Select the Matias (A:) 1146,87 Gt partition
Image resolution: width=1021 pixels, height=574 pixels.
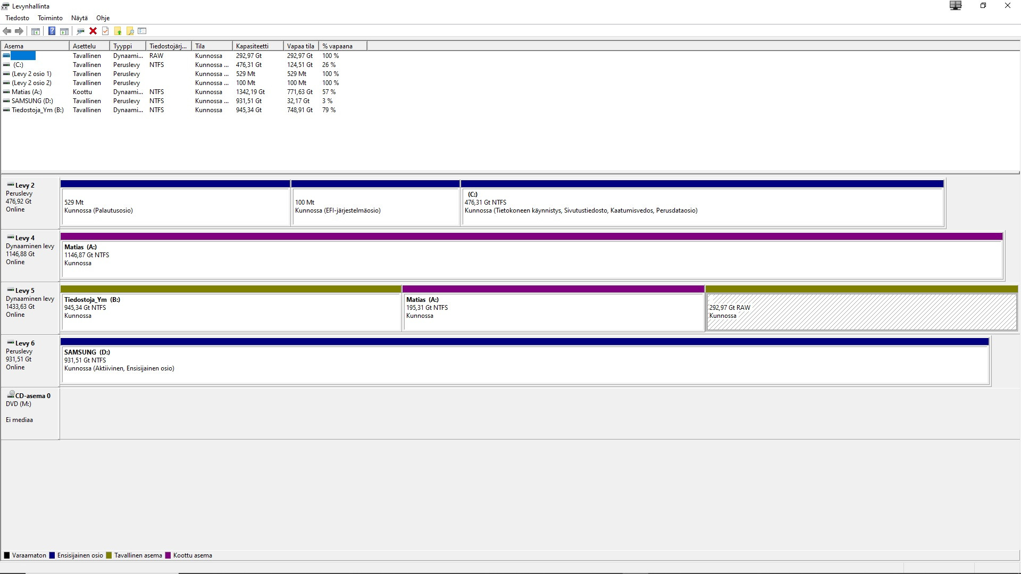[532, 256]
